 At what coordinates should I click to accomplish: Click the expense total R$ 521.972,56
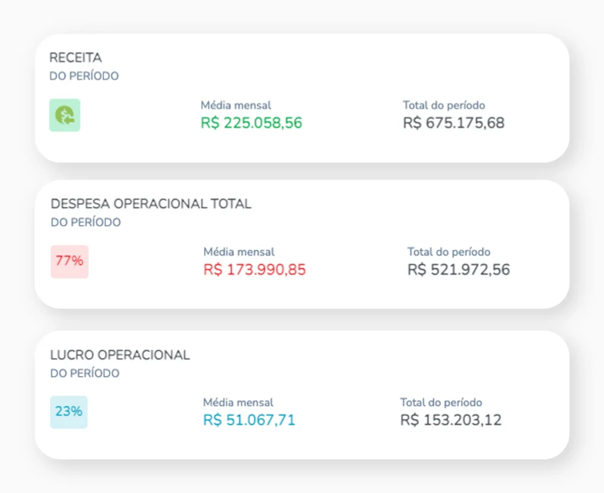(x=458, y=270)
